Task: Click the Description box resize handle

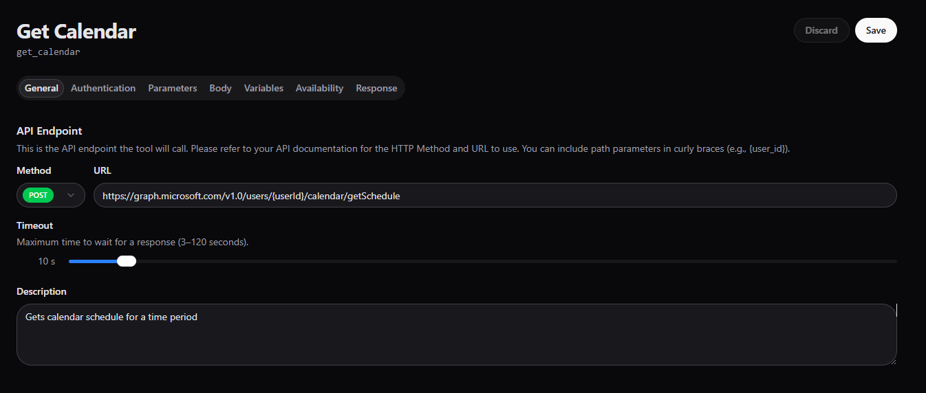Action: click(x=892, y=361)
